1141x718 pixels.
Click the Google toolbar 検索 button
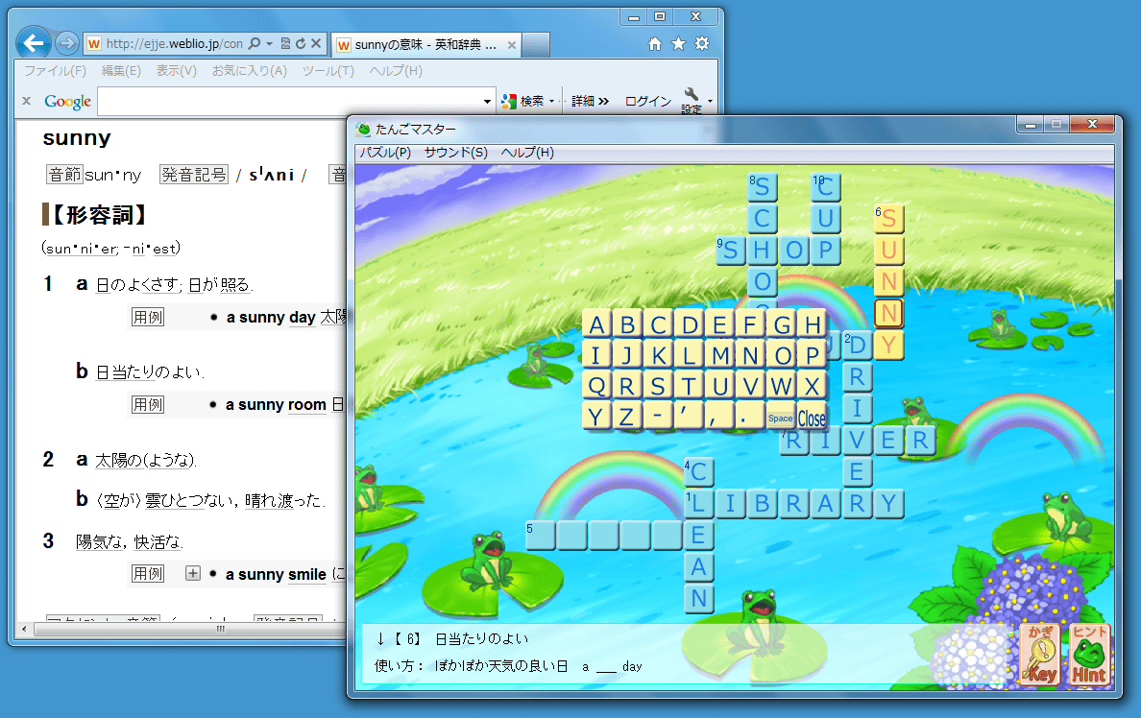click(x=524, y=101)
